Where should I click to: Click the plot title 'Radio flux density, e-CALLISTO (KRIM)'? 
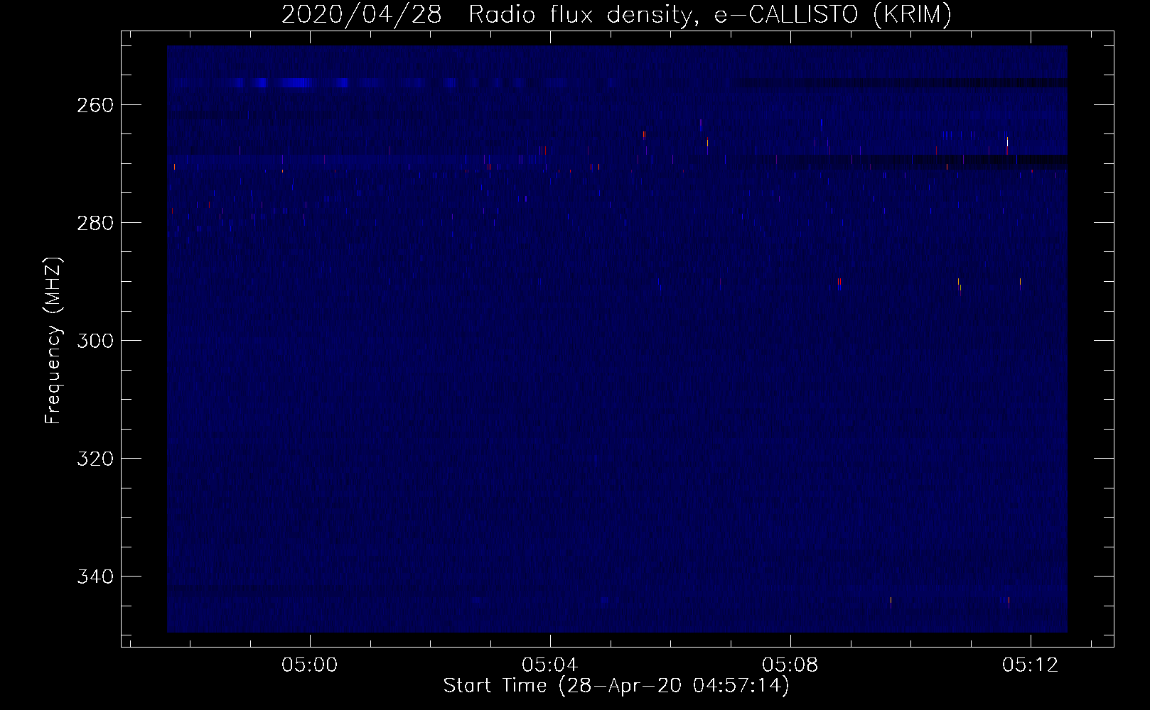[x=709, y=14]
